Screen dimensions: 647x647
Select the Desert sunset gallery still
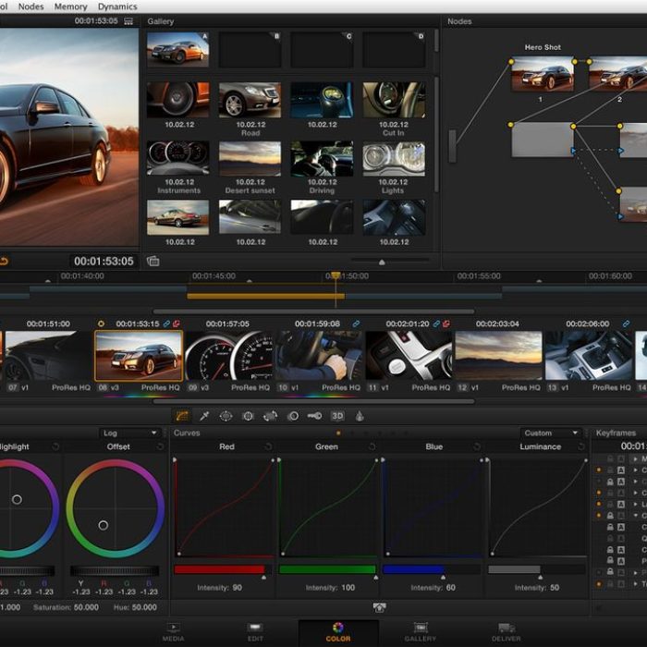[250, 159]
